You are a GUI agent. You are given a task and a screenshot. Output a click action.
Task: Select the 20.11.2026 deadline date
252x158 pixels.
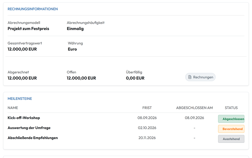pyautogui.click(x=147, y=138)
